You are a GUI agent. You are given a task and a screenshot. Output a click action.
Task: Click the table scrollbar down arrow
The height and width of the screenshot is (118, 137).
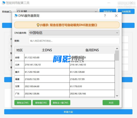pyautogui.click(x=117, y=96)
